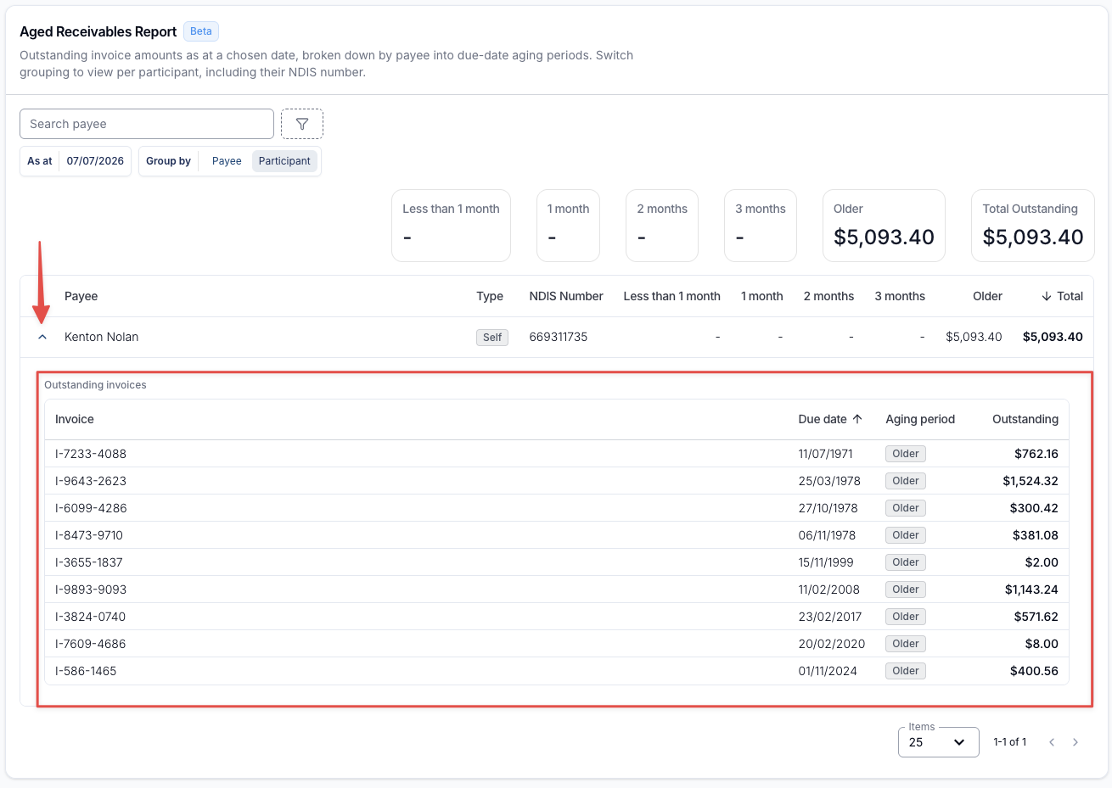The width and height of the screenshot is (1112, 788).
Task: Open invoice I-8473-9710
Action: pos(89,535)
